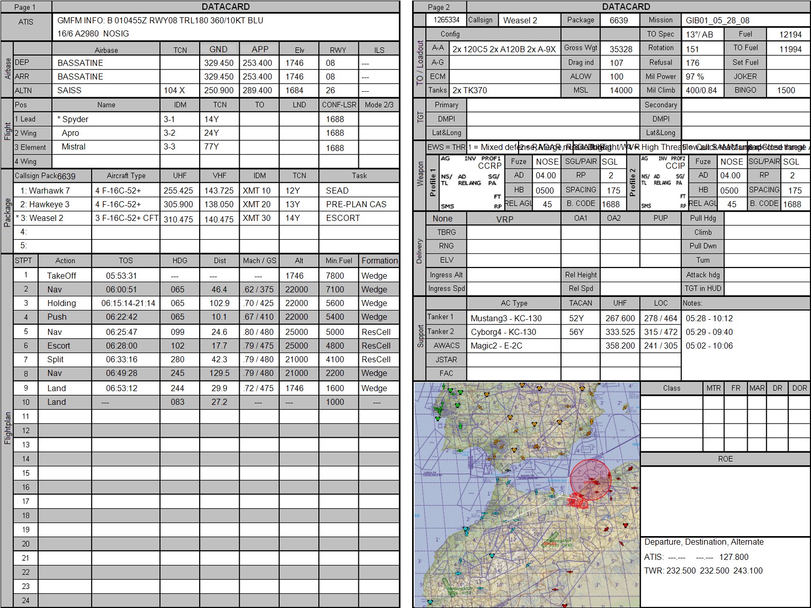This screenshot has width=811, height=608.
Task: Click AWACS UHF 358.200
Action: coord(620,346)
